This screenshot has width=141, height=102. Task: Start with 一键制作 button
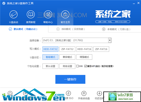click(70, 79)
